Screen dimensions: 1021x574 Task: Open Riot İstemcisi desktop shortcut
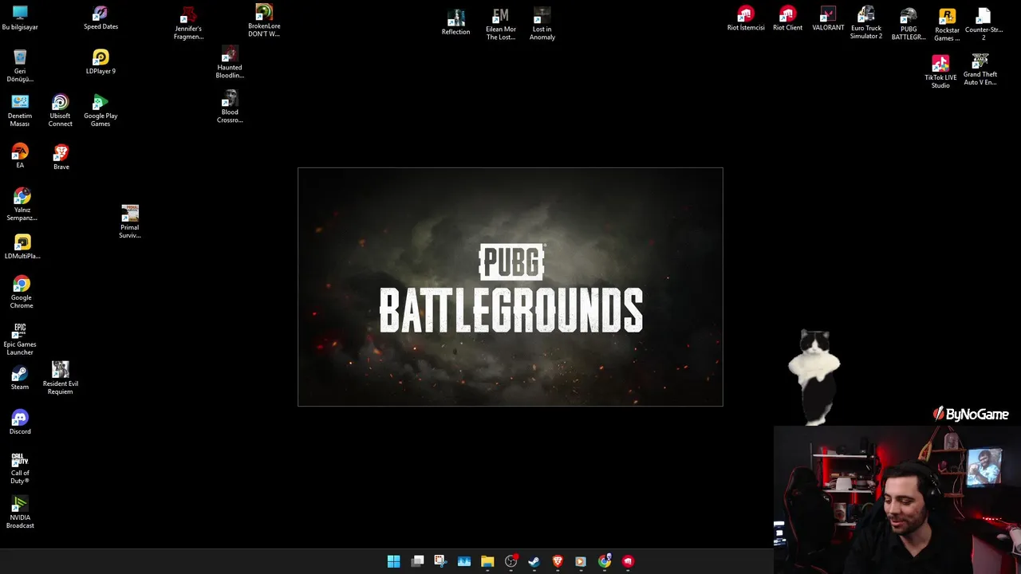point(746,18)
